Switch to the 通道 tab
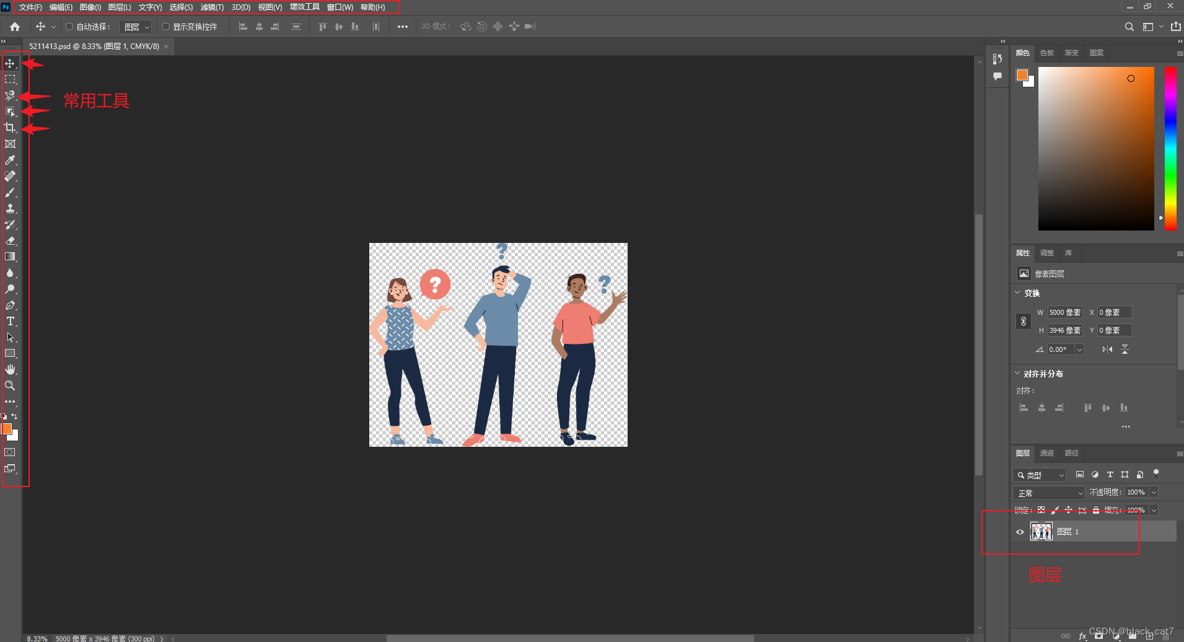The width and height of the screenshot is (1184, 642). click(x=1046, y=453)
